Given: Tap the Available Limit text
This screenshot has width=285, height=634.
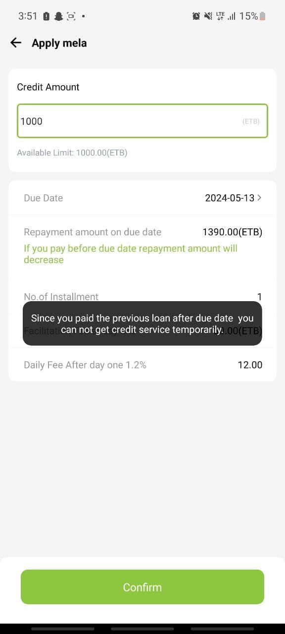Looking at the screenshot, I should click(x=72, y=153).
